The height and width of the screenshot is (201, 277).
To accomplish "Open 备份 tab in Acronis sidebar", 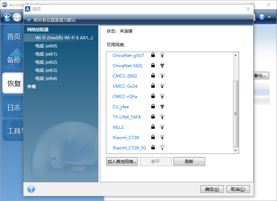I will click(x=13, y=60).
